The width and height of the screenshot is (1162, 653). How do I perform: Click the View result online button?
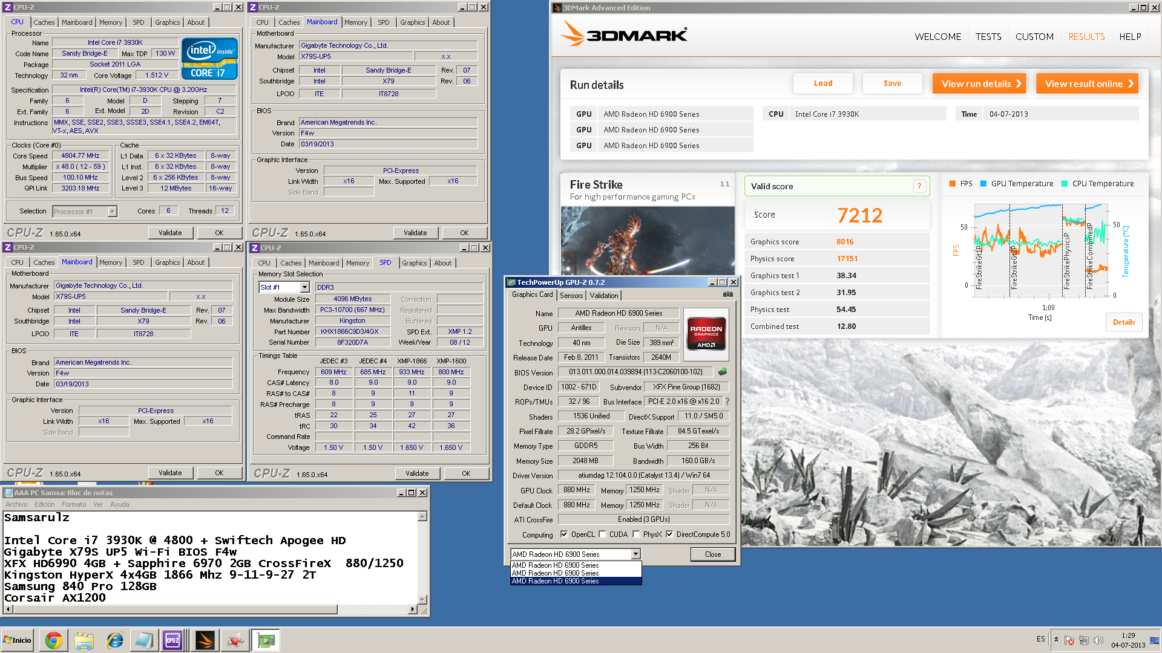[1087, 84]
